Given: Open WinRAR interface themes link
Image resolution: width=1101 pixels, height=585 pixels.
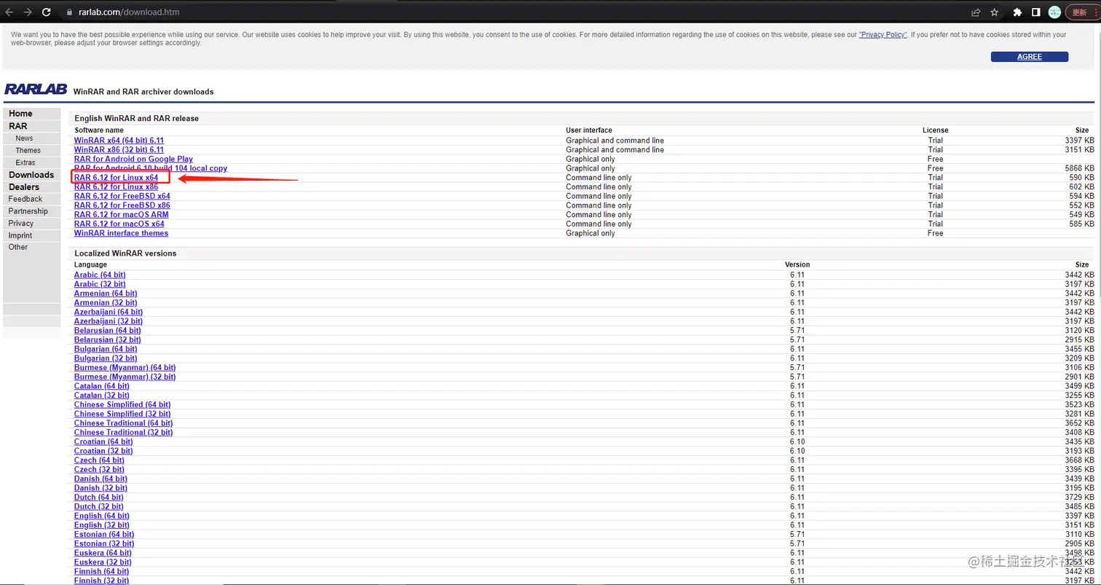Looking at the screenshot, I should [121, 233].
